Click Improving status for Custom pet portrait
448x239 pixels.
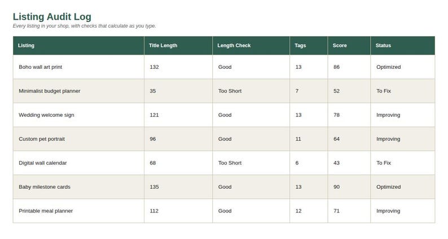pos(388,139)
